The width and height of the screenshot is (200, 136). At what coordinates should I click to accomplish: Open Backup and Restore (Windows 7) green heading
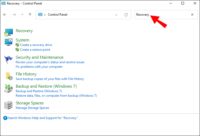[x=46, y=86]
